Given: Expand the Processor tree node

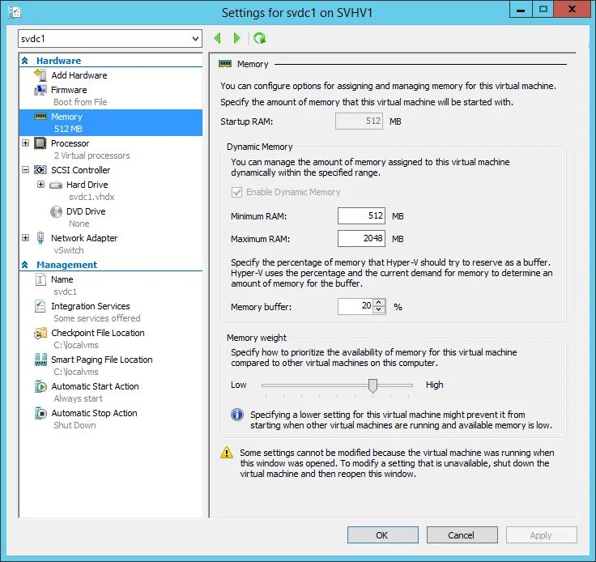Looking at the screenshot, I should 25,143.
